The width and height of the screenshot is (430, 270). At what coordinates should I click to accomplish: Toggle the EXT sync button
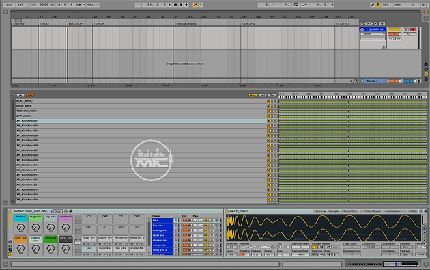(20, 5)
